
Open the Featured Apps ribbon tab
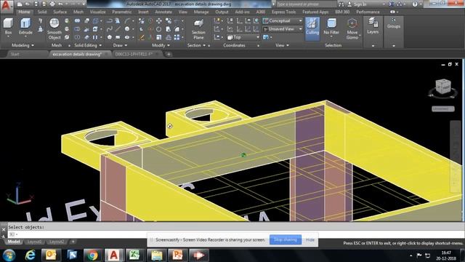tap(315, 12)
